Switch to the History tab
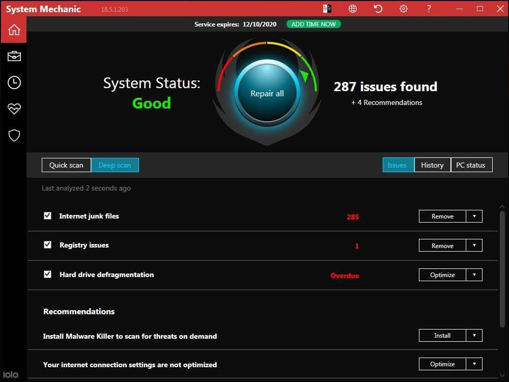 tap(432, 165)
